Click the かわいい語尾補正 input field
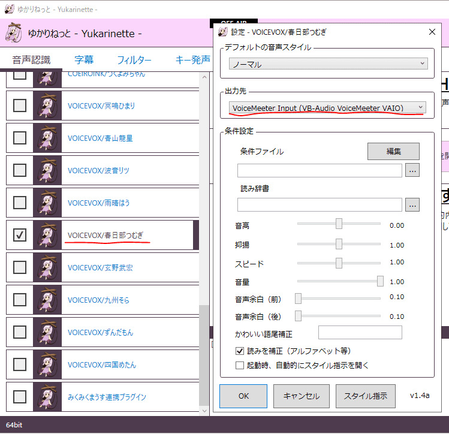The image size is (449, 434). click(360, 332)
